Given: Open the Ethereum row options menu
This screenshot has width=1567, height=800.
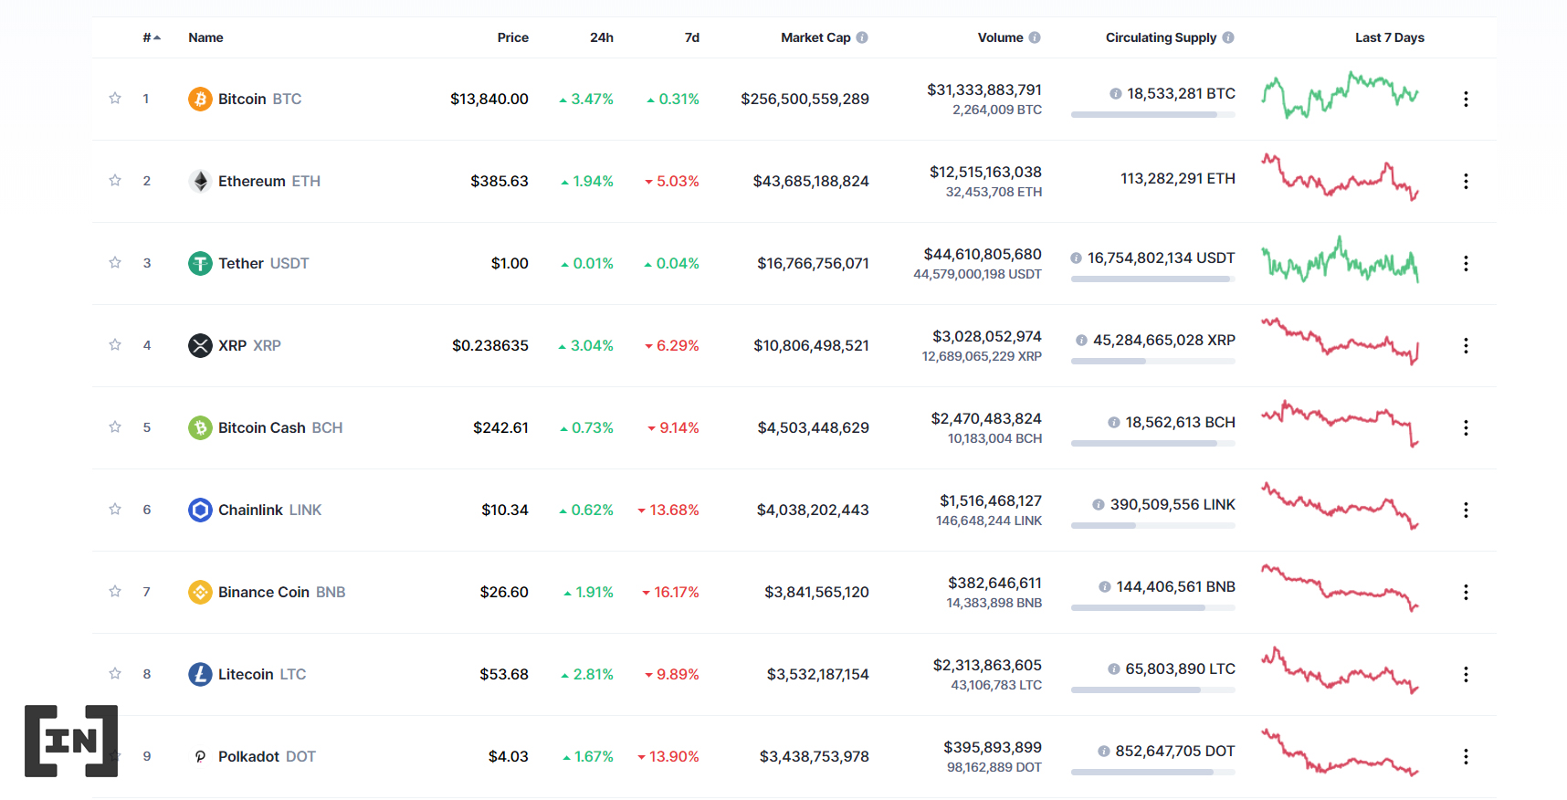Looking at the screenshot, I should pos(1466,181).
